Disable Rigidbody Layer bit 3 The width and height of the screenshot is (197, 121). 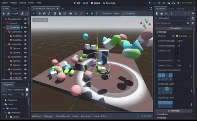click(x=167, y=89)
